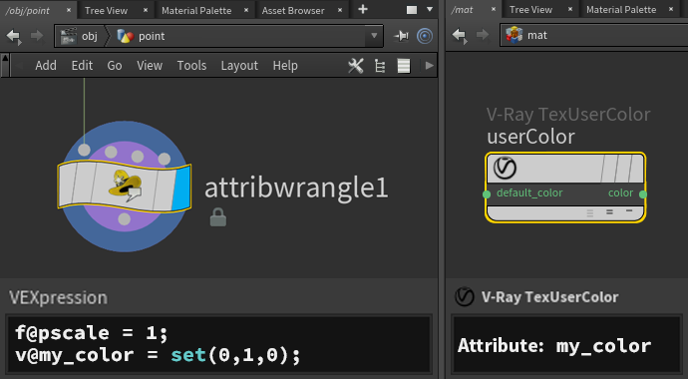Open the Tree View tab in left pane
688x379 pixels.
point(106,11)
